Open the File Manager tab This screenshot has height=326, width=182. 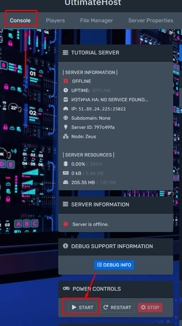coord(97,20)
